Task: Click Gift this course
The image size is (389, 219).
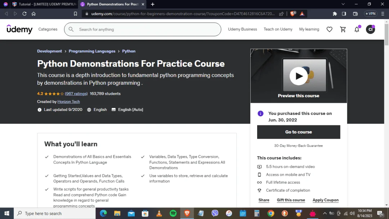Action: click(291, 200)
